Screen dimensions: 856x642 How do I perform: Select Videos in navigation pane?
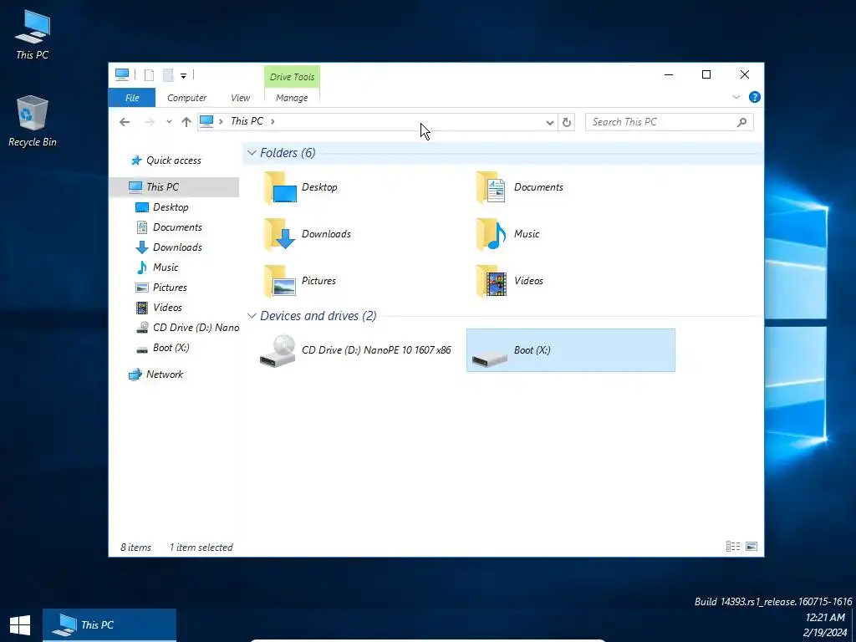click(167, 308)
